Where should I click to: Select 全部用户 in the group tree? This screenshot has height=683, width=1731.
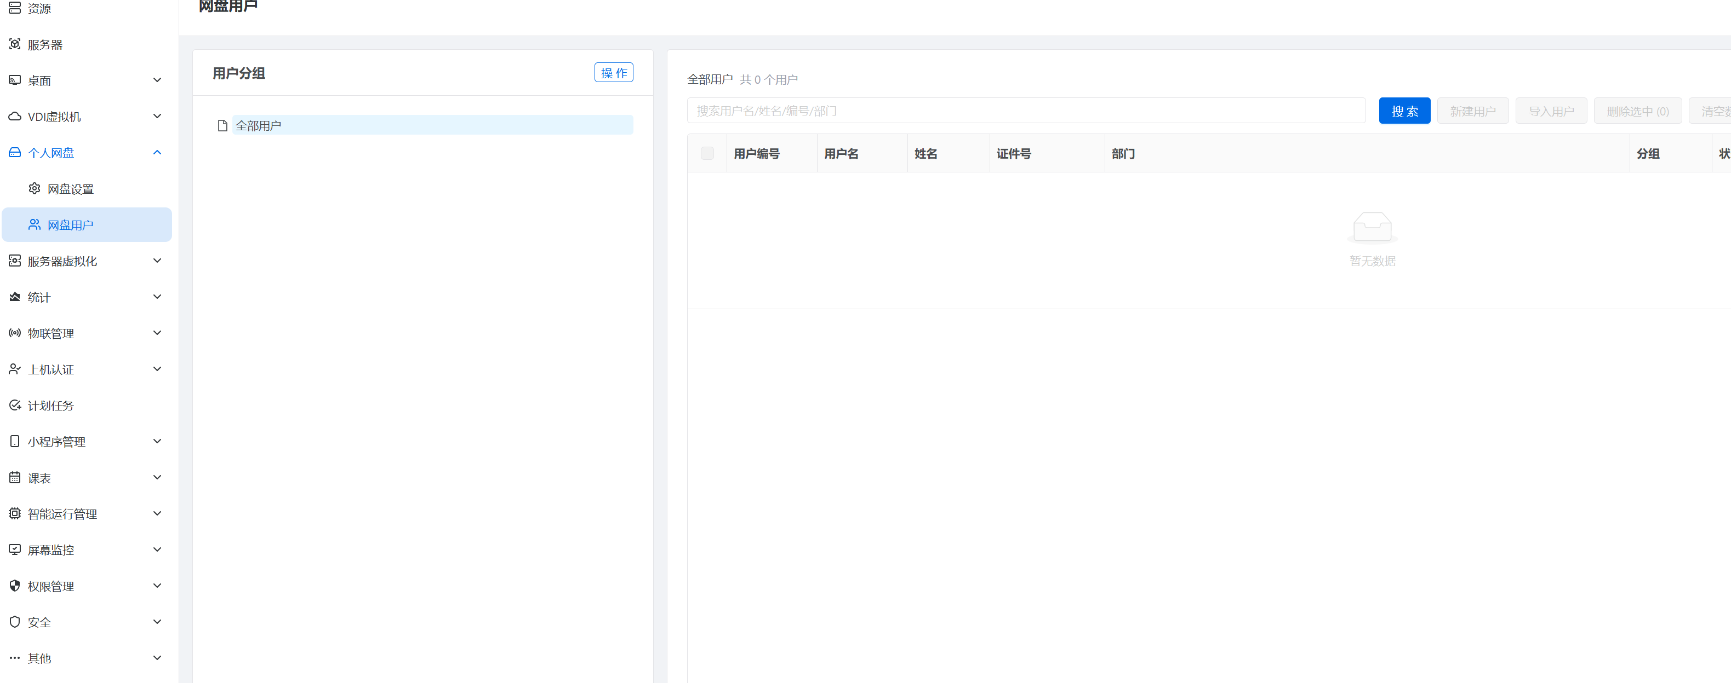259,125
